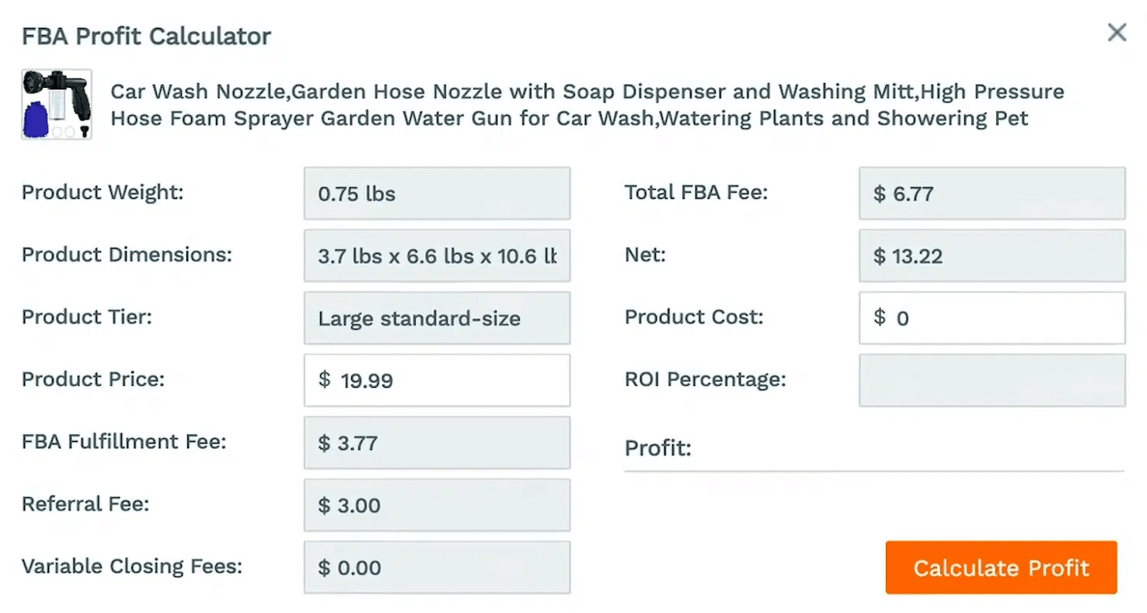Click the Net amount field
This screenshot has width=1147, height=613.
coord(992,256)
